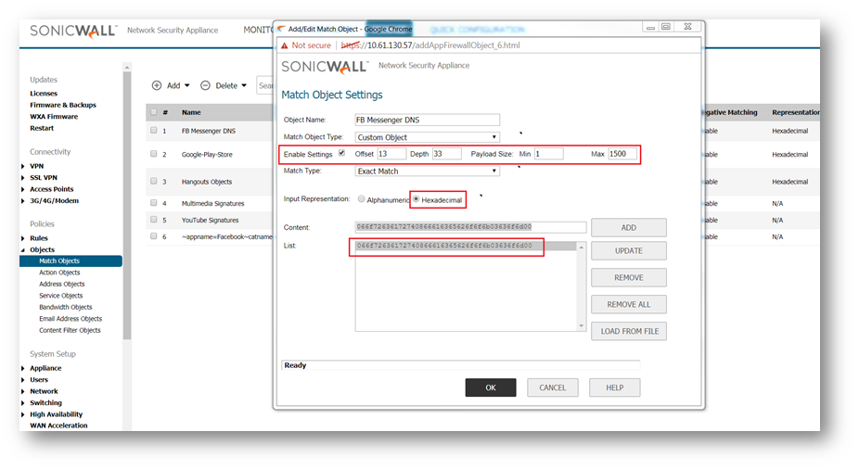Expand the High Availability sidebar section
This screenshot has height=470, width=859.
(x=23, y=414)
